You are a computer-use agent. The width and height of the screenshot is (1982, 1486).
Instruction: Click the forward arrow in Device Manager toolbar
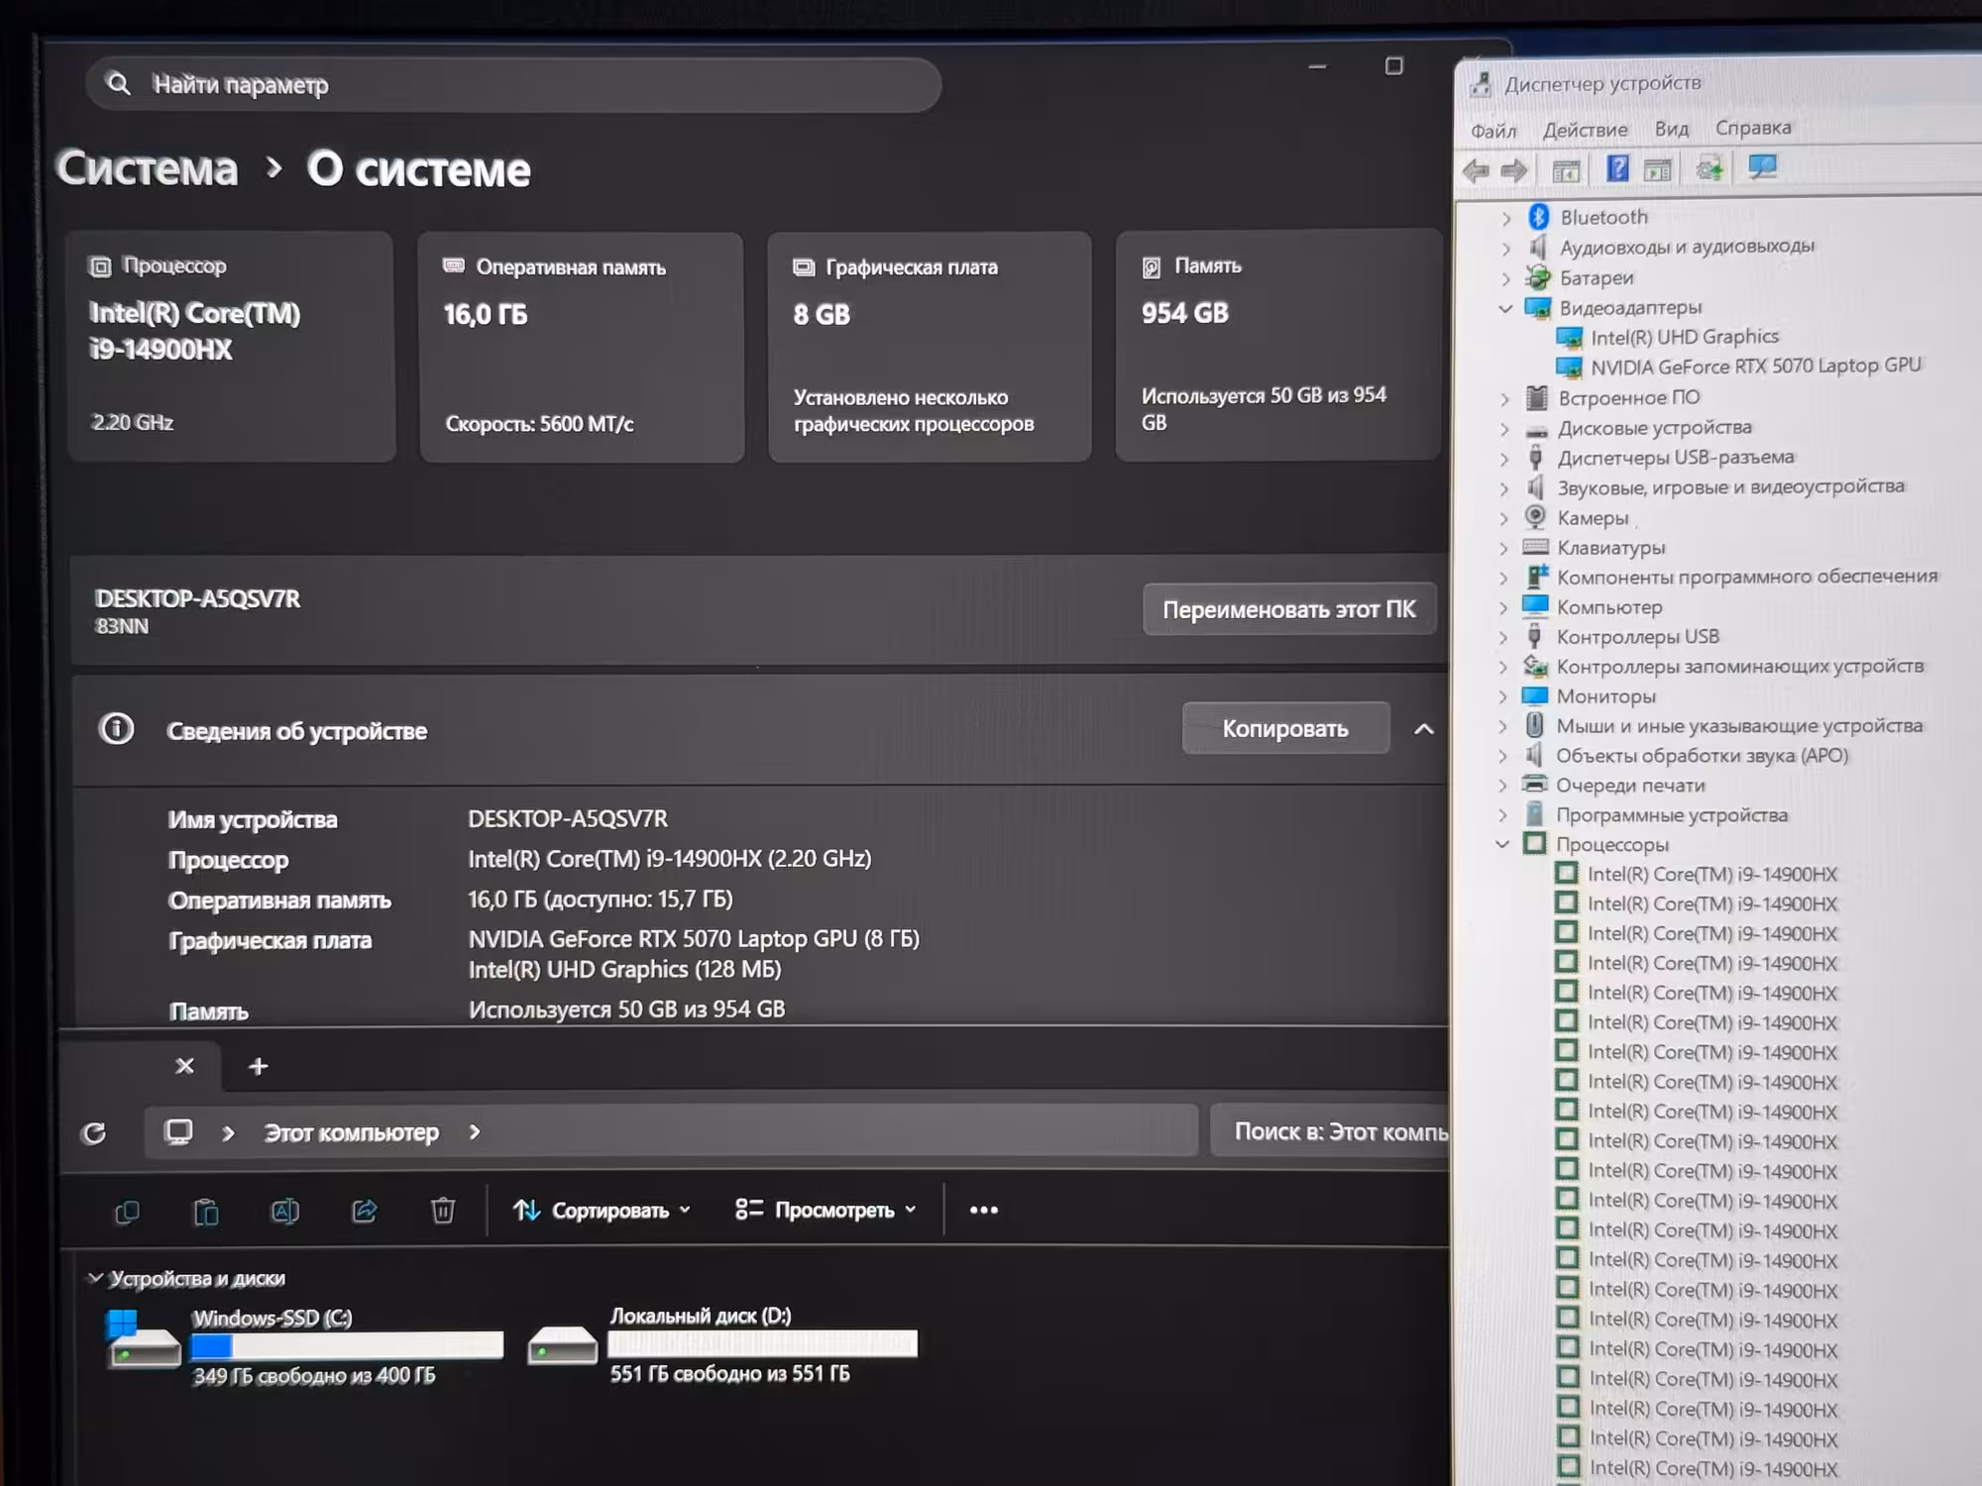click(x=1513, y=170)
